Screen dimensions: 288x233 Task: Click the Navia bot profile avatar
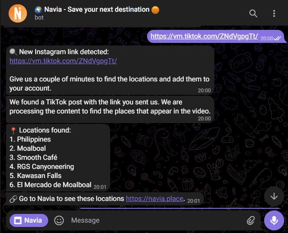point(18,13)
